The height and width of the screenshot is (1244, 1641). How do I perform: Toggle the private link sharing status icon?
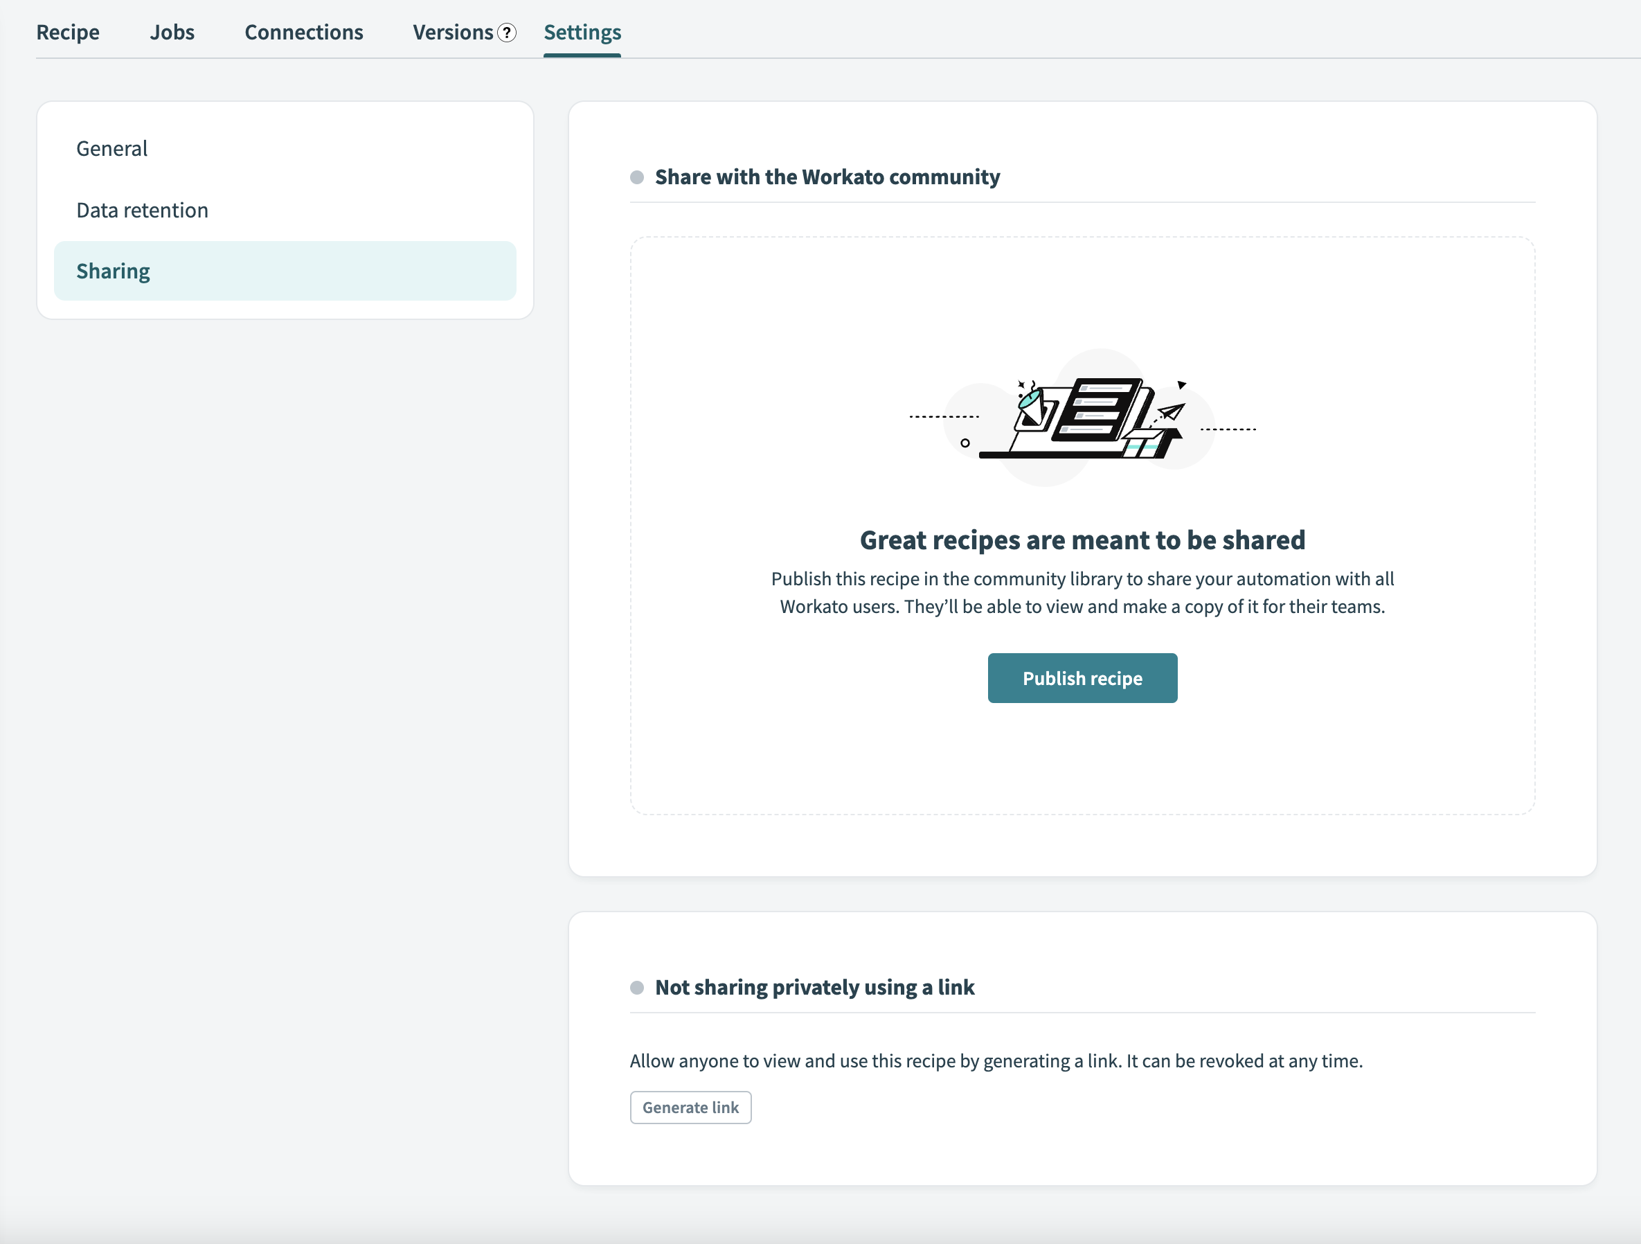tap(636, 986)
